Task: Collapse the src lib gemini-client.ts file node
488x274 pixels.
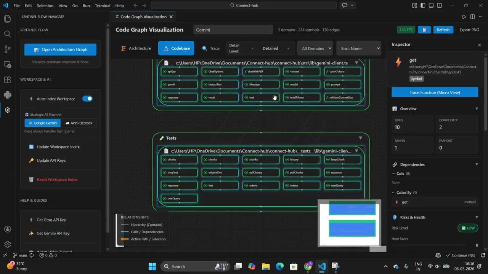Action: click(x=356, y=63)
